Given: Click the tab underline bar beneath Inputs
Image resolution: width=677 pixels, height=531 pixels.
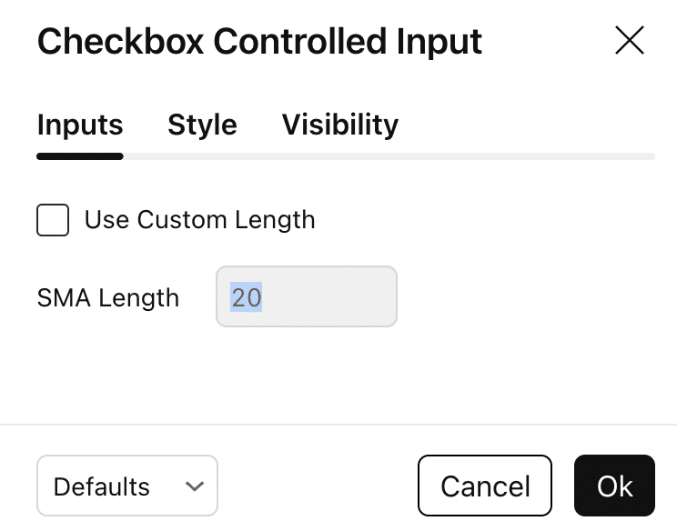Looking at the screenshot, I should pos(80,156).
